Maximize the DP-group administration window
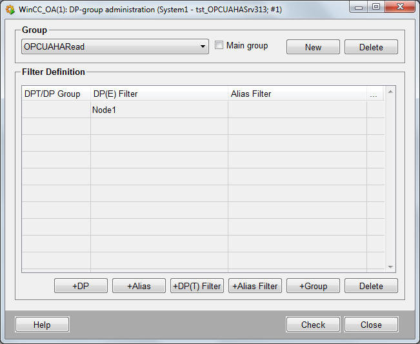Image resolution: width=420 pixels, height=344 pixels. [x=376, y=7]
